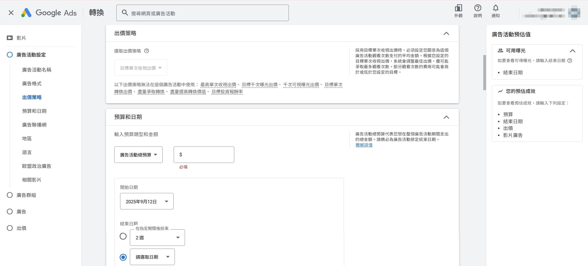This screenshot has height=266, width=588.
Task: Go to 預算和日期 in the sidebar
Action: coord(34,111)
